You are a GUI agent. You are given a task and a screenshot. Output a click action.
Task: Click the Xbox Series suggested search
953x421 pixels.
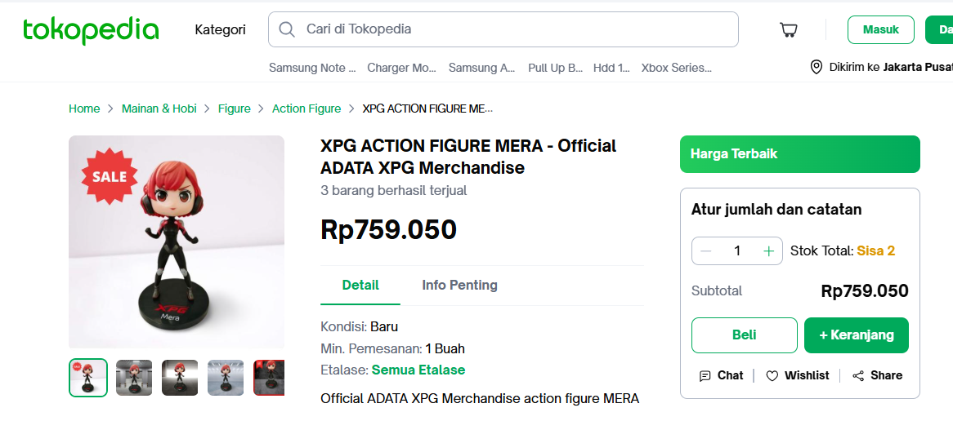point(676,68)
